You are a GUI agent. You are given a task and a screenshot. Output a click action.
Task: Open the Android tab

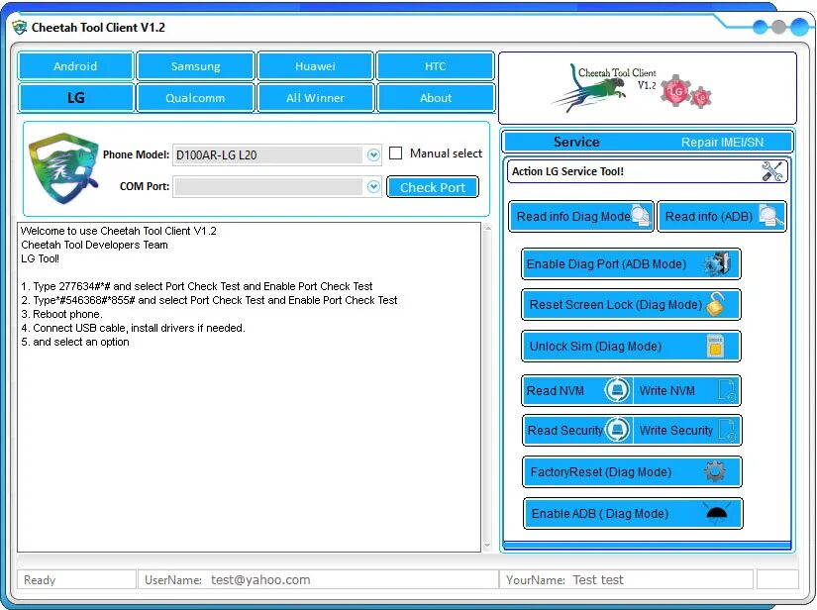pos(75,66)
